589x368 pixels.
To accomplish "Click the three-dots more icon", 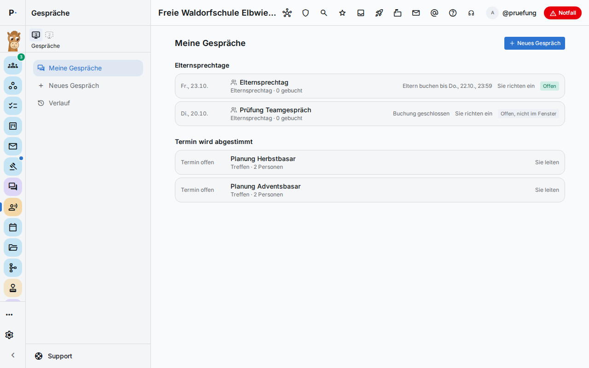I will (9, 315).
